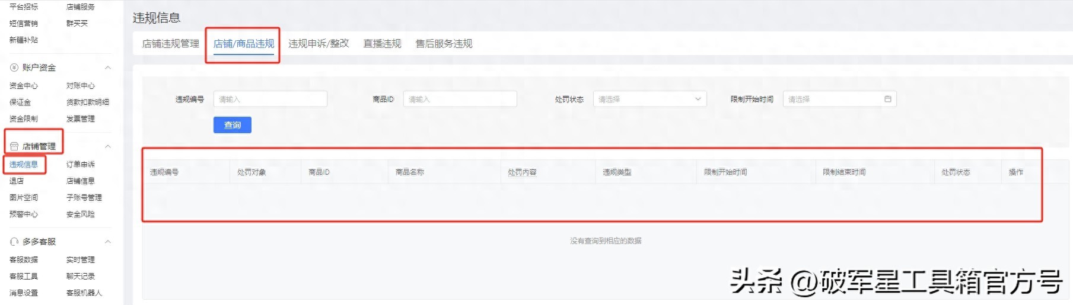
Task: Click the 商品名称 column header
Action: pyautogui.click(x=410, y=172)
